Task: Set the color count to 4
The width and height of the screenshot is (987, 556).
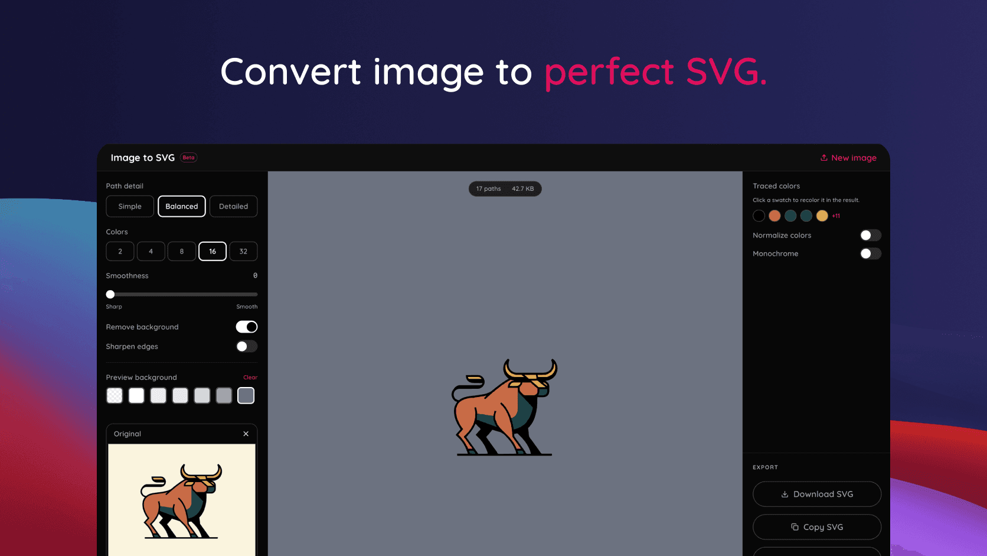Action: pos(151,251)
